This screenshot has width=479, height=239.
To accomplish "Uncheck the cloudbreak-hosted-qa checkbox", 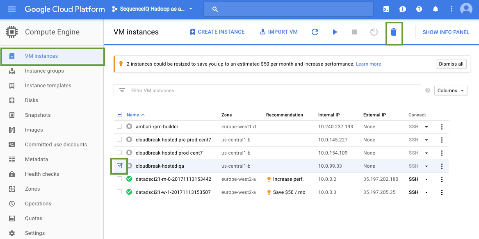I will click(x=119, y=166).
